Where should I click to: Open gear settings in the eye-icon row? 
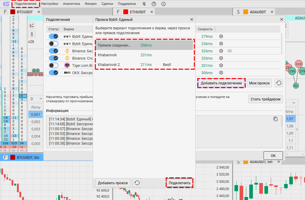coord(221,51)
